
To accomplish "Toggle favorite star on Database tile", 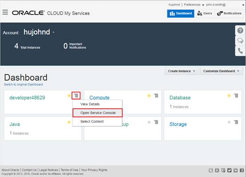I will 229,96.
